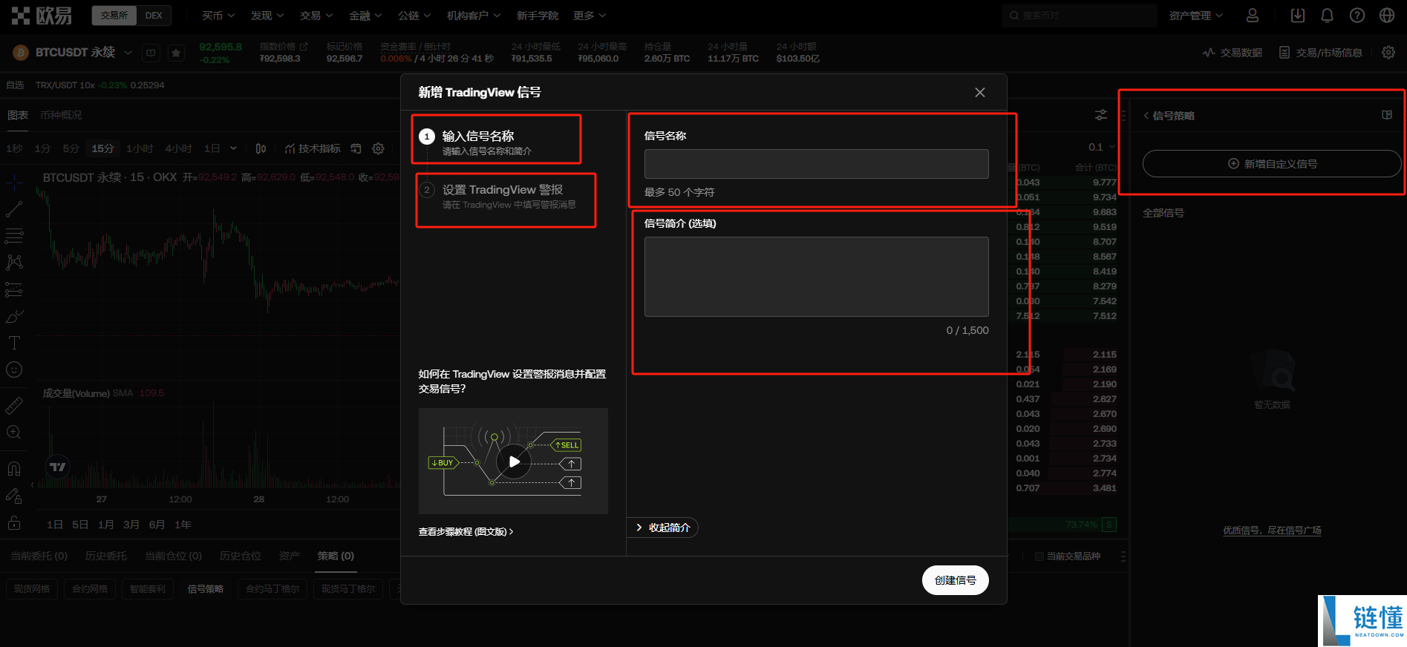The height and width of the screenshot is (647, 1407).
Task: Select the horizontal lines (Fibonacci) tool
Action: click(x=14, y=237)
